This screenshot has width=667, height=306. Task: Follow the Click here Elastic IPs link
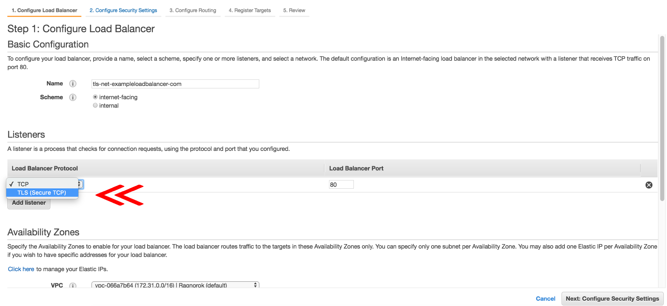pos(21,269)
